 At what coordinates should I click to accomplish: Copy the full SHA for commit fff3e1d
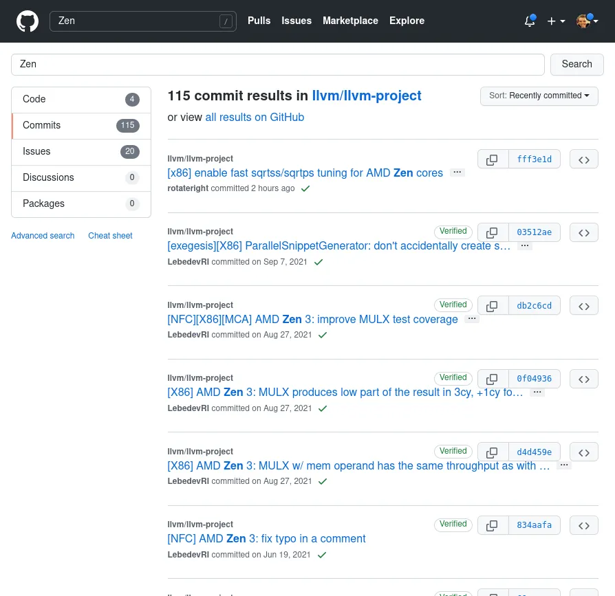[x=493, y=159]
